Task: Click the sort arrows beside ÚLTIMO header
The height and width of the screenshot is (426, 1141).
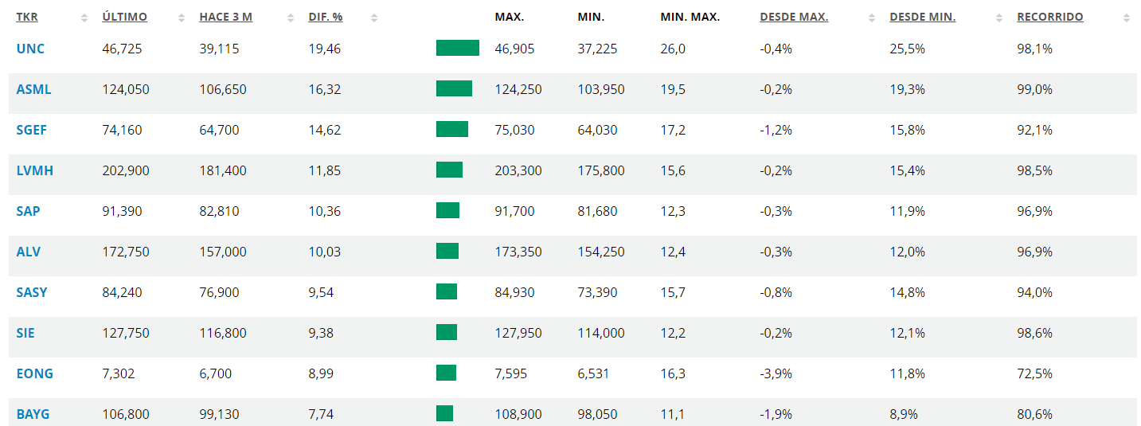Action: (182, 18)
